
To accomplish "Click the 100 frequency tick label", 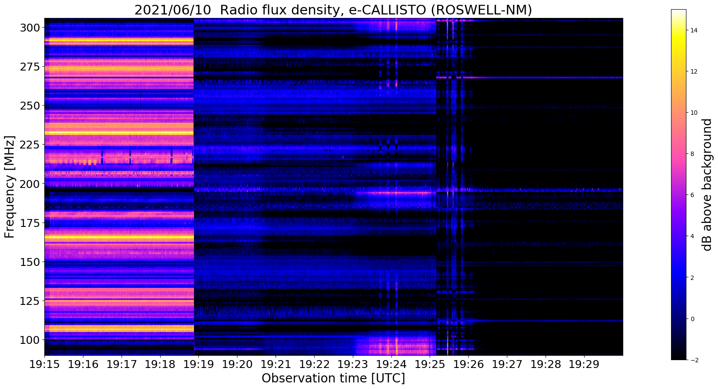I will click(29, 340).
